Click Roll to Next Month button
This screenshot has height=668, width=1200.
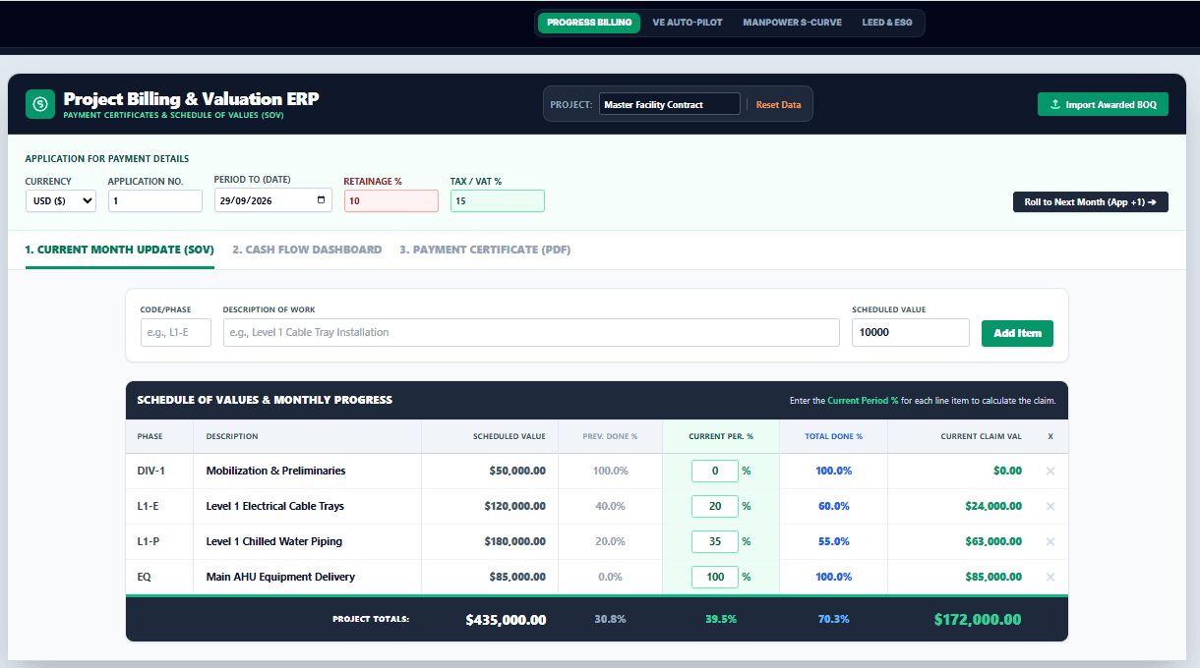click(1090, 201)
